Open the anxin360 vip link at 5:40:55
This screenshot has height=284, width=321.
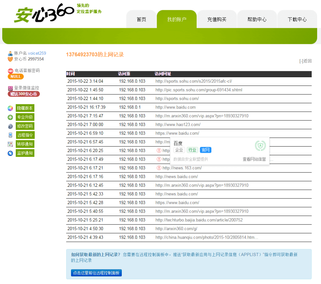[202, 211]
